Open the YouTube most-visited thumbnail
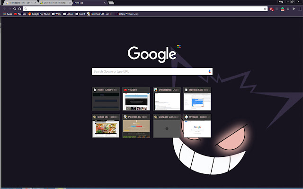 136,99
